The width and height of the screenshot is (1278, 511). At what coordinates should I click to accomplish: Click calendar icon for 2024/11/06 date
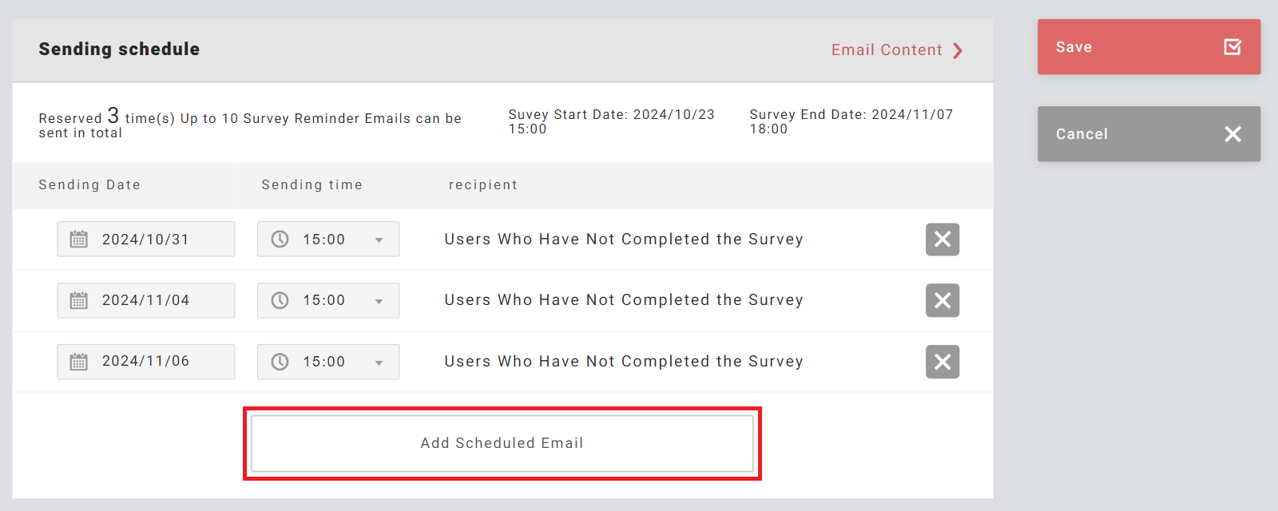(78, 362)
